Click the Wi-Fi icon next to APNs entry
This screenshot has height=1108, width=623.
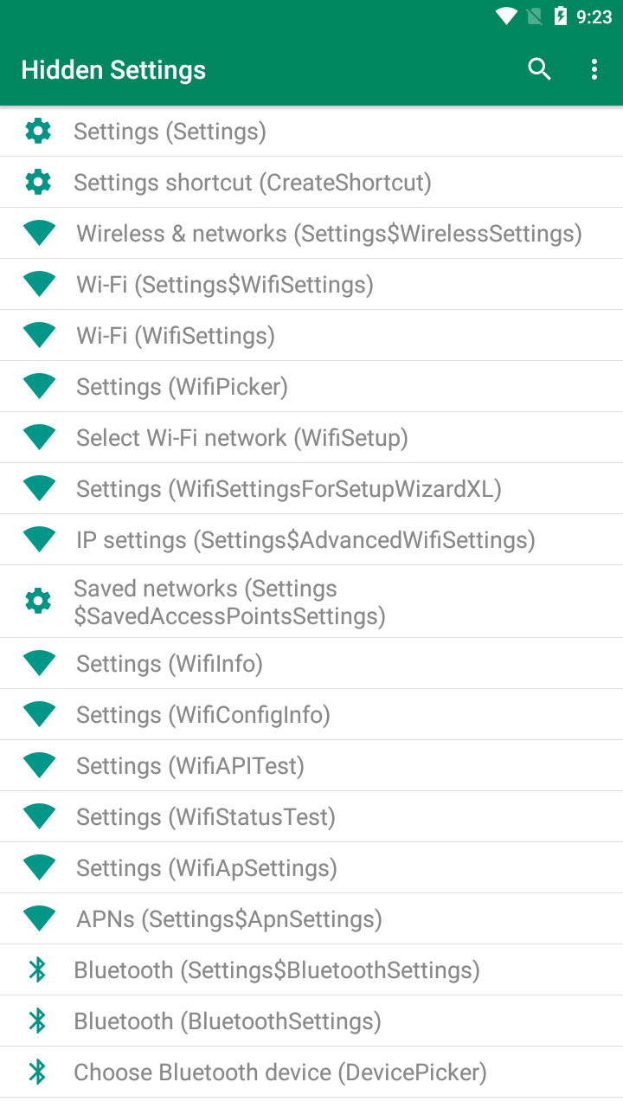[38, 918]
